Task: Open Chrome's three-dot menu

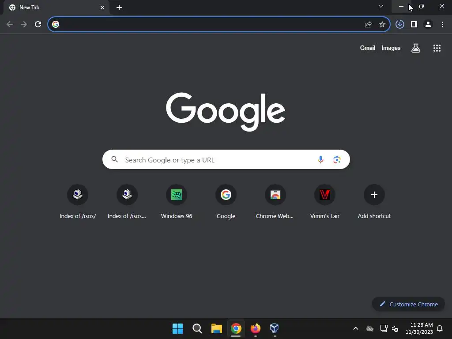Action: [442, 25]
